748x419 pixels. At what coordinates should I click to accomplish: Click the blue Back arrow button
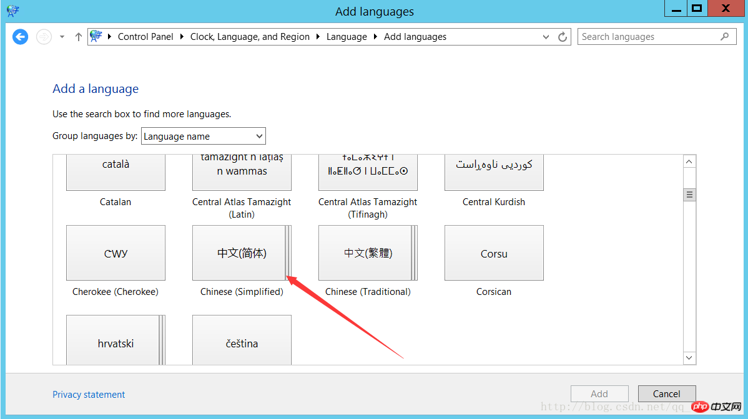[x=20, y=37]
